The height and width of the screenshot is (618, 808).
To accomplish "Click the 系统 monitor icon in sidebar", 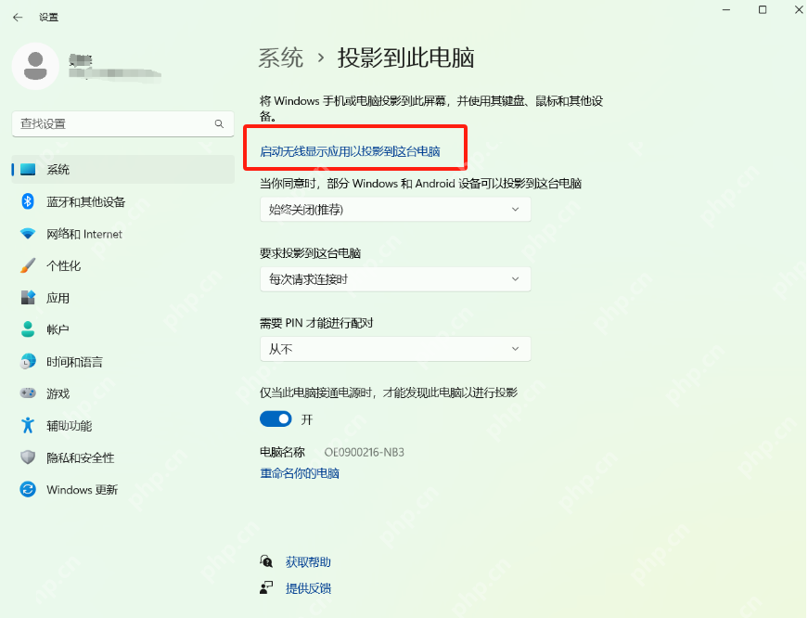I will tap(28, 169).
